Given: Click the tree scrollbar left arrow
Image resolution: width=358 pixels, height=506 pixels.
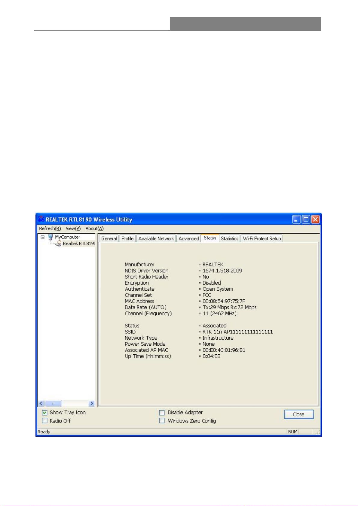Looking at the screenshot, I should coord(41,403).
